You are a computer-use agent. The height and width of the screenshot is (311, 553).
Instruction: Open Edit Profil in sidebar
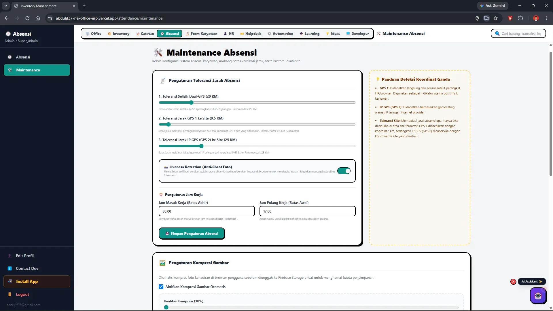tap(37, 256)
